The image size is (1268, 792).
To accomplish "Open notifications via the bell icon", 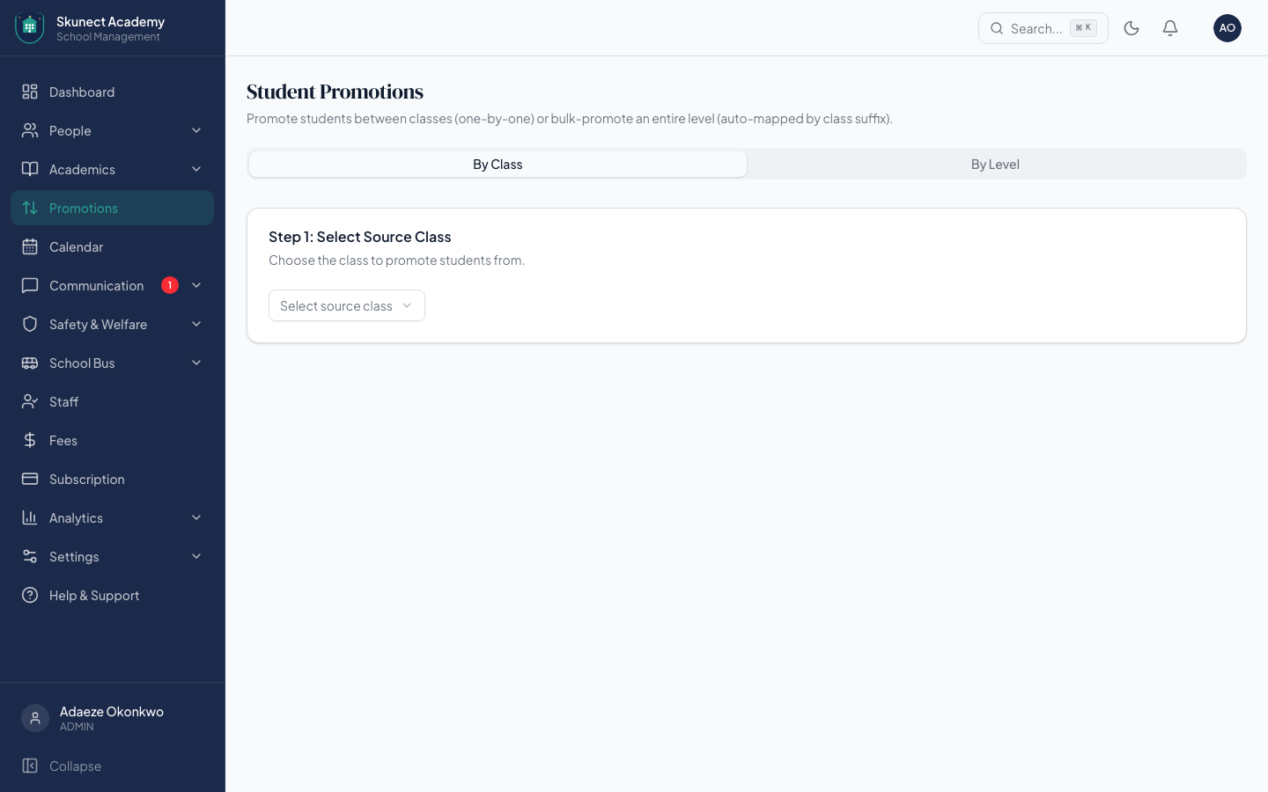I will point(1170,28).
